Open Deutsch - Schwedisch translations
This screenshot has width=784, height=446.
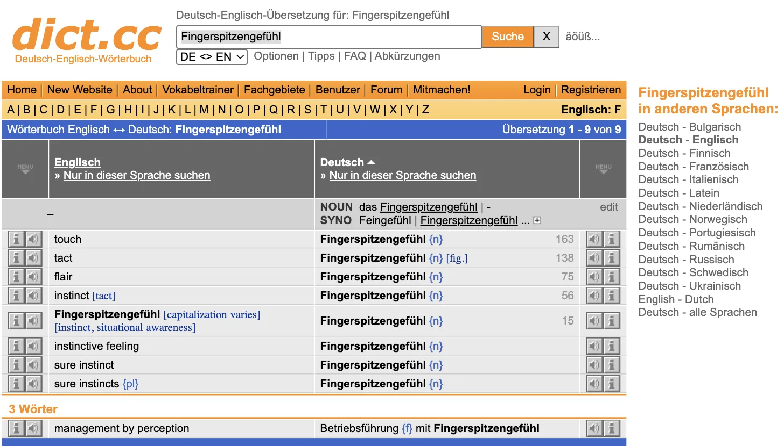(694, 272)
